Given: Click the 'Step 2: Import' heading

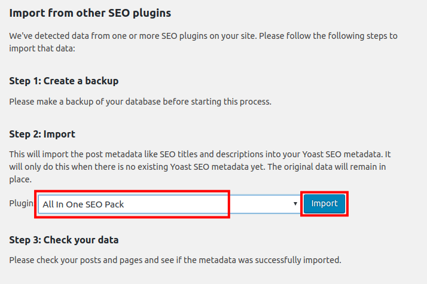Looking at the screenshot, I should click(42, 134).
